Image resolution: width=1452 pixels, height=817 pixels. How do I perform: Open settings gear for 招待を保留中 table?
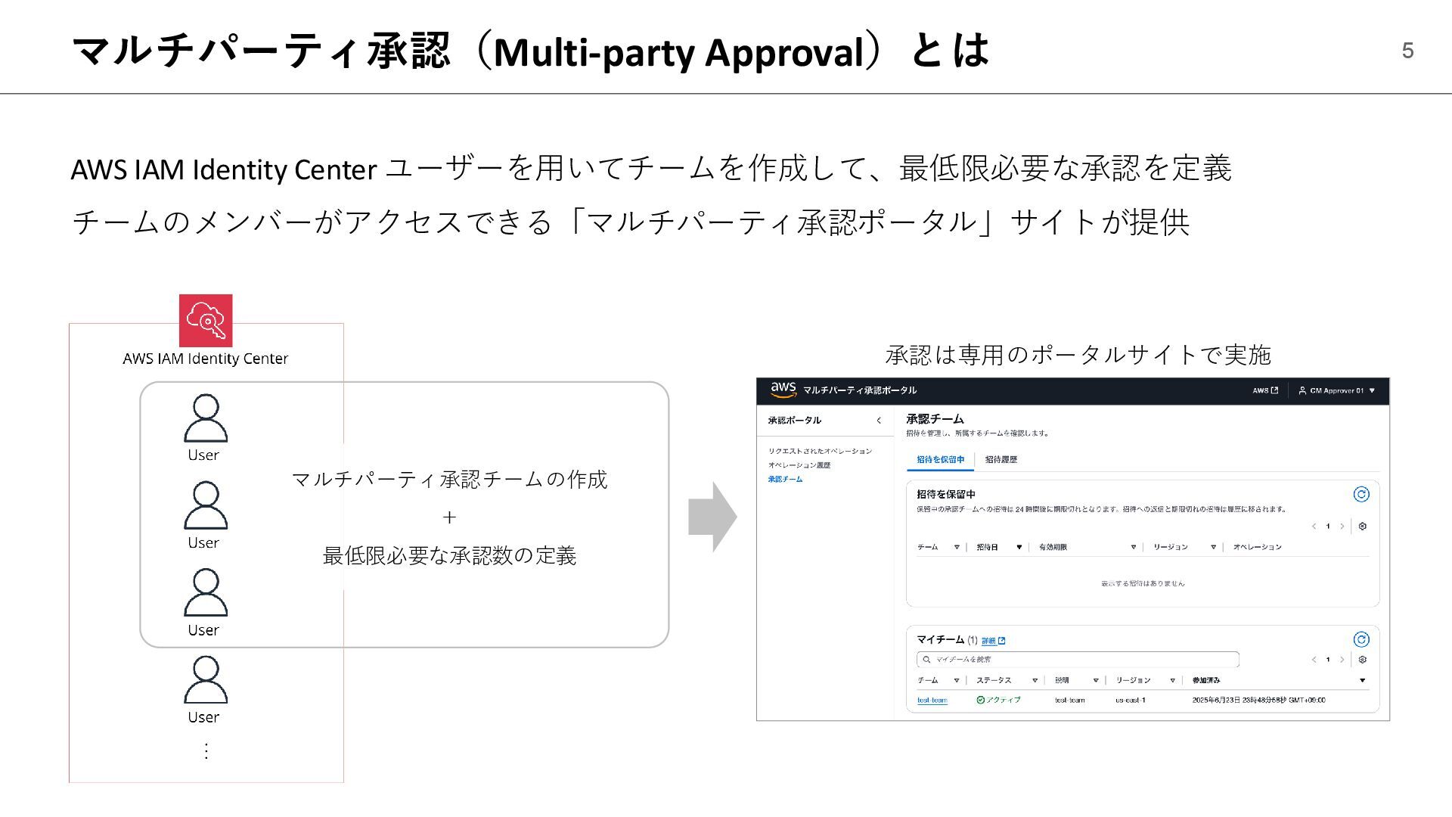[x=1363, y=527]
